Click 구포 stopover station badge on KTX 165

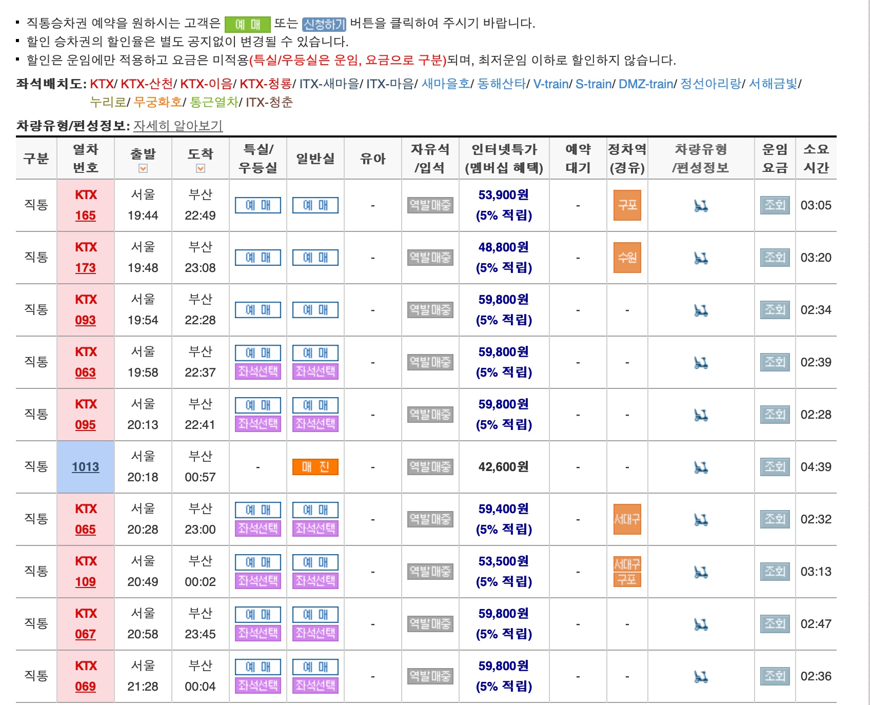tap(627, 205)
